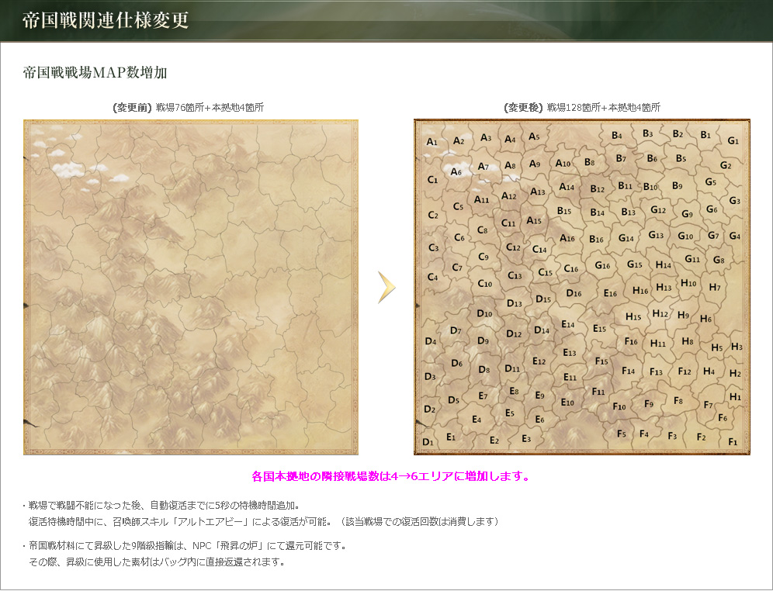
Task: Select territory C11 on the map
Action: 508,223
